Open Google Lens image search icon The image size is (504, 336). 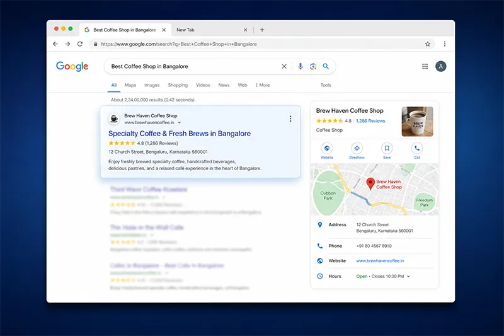tap(313, 66)
